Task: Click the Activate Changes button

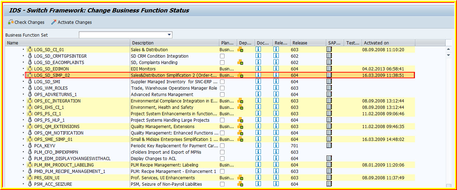Action: coord(71,22)
